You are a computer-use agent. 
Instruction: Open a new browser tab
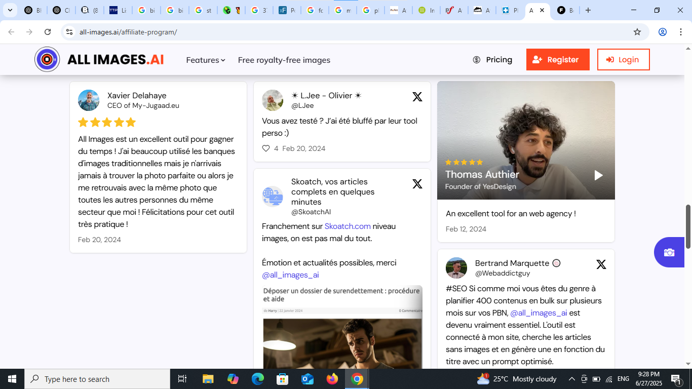[588, 10]
